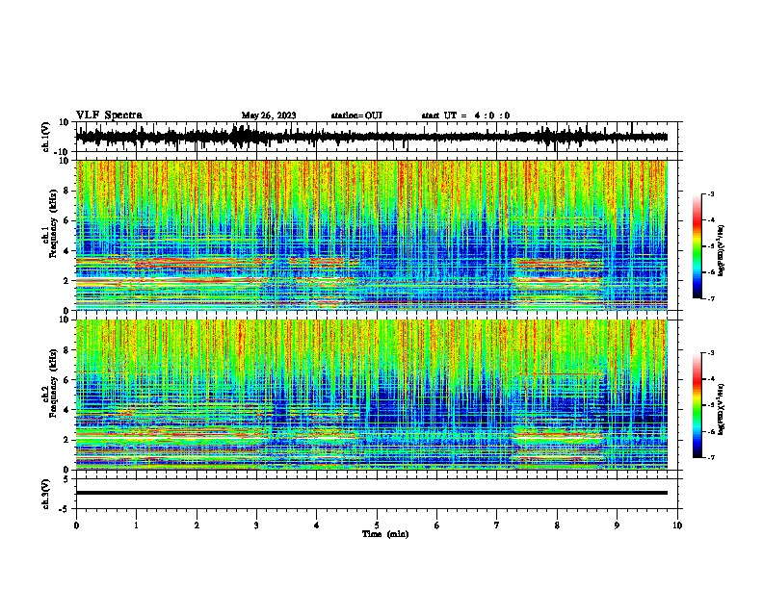Screen dimensions: 763x589
Task: Click the "Time (min)" x-axis label
Action: click(385, 534)
